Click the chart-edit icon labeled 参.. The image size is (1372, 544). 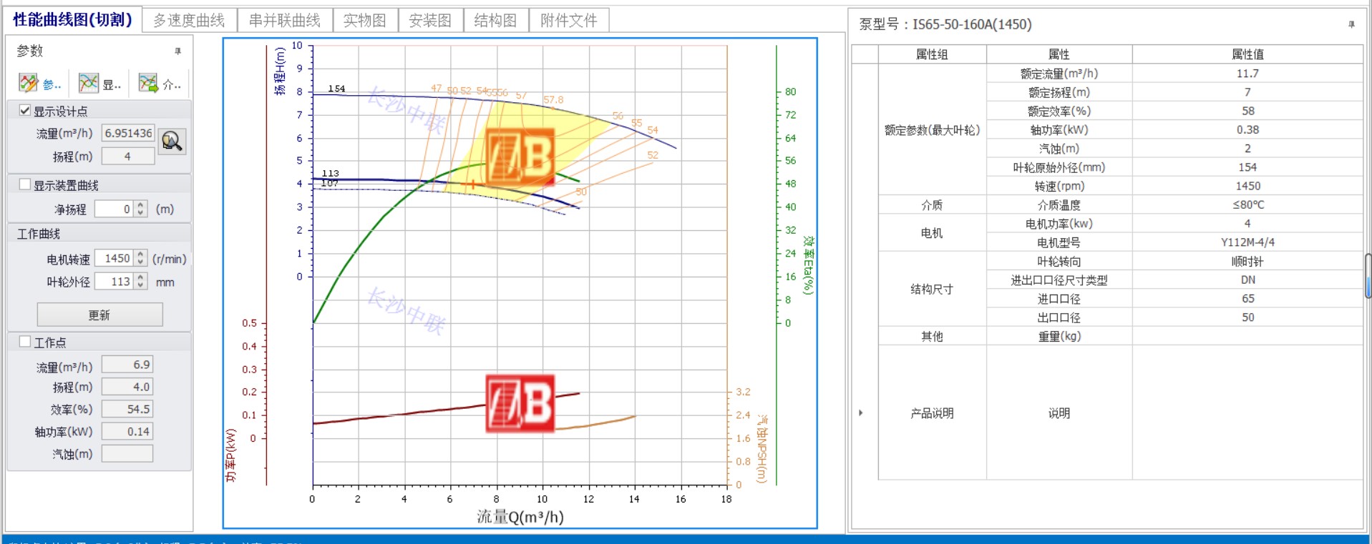(x=29, y=84)
